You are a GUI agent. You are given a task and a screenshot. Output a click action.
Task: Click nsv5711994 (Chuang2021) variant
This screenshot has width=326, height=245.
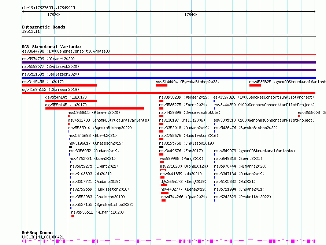(239, 189)
